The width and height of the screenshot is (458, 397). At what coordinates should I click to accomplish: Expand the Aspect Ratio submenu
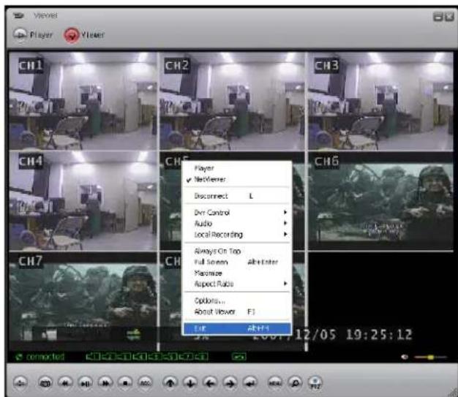[236, 284]
